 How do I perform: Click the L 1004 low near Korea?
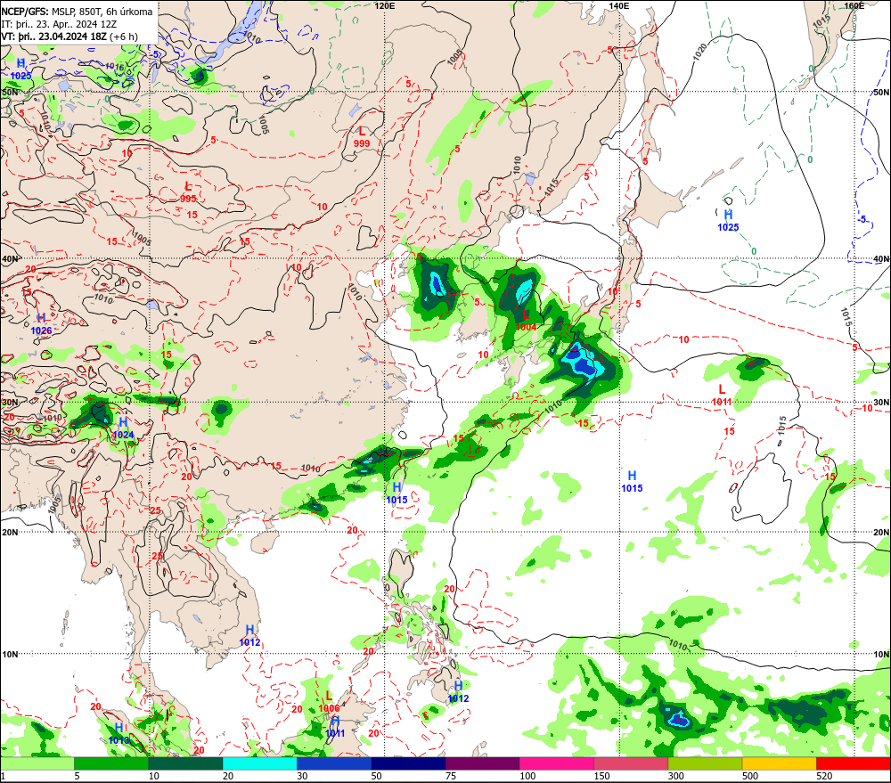point(526,320)
